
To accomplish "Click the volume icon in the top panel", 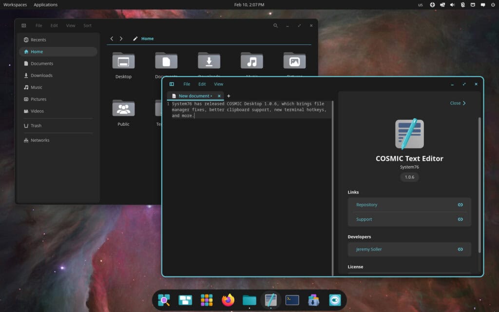I will click(452, 4).
